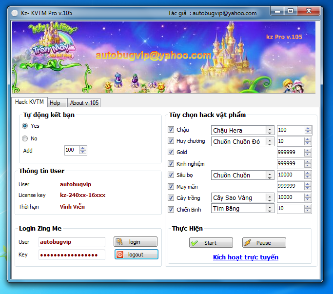The height and width of the screenshot is (294, 333).
Task: Click the Add friends 100 value field
Action: 72,150
